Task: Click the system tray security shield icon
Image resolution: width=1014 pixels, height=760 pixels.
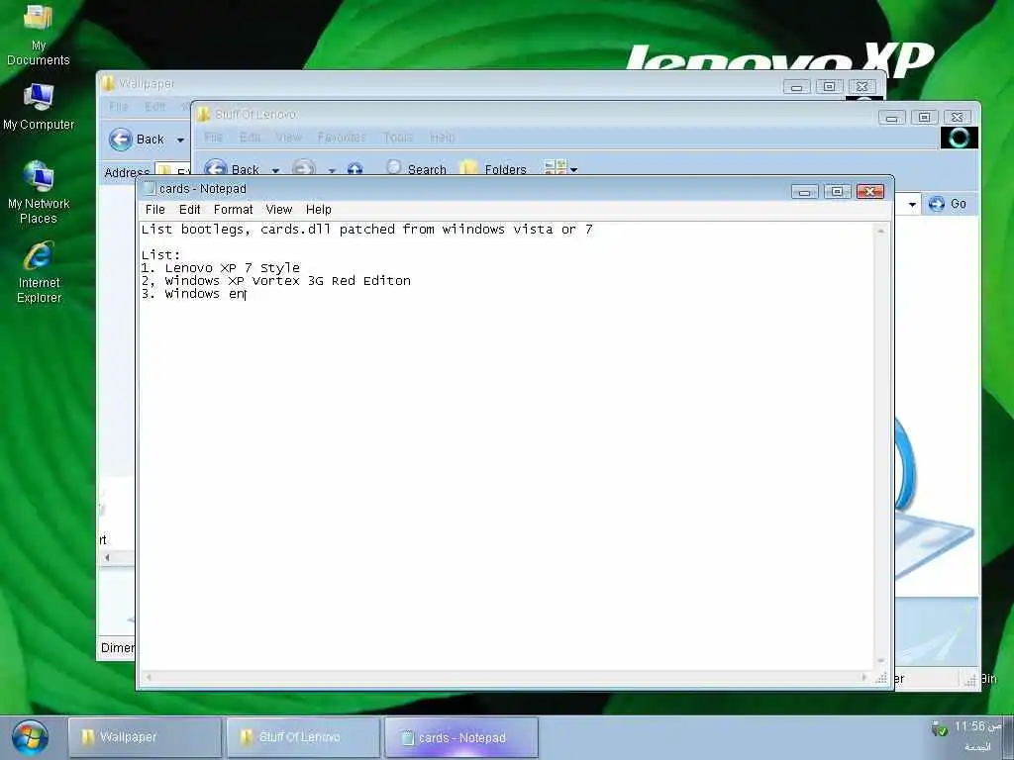Action: [x=939, y=729]
